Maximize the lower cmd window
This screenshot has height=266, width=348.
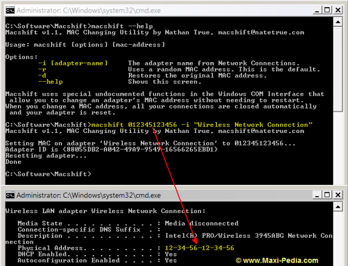(327, 195)
